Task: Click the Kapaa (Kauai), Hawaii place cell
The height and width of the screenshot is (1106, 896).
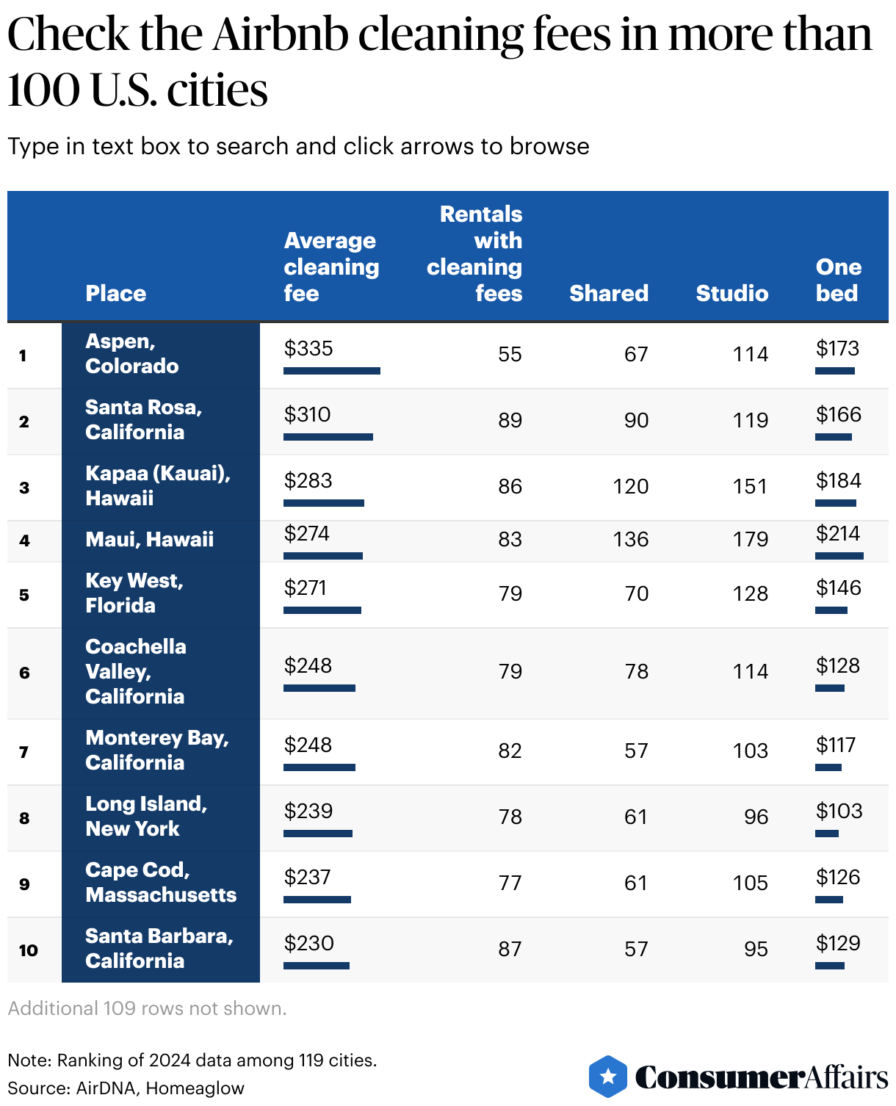Action: coord(161,488)
